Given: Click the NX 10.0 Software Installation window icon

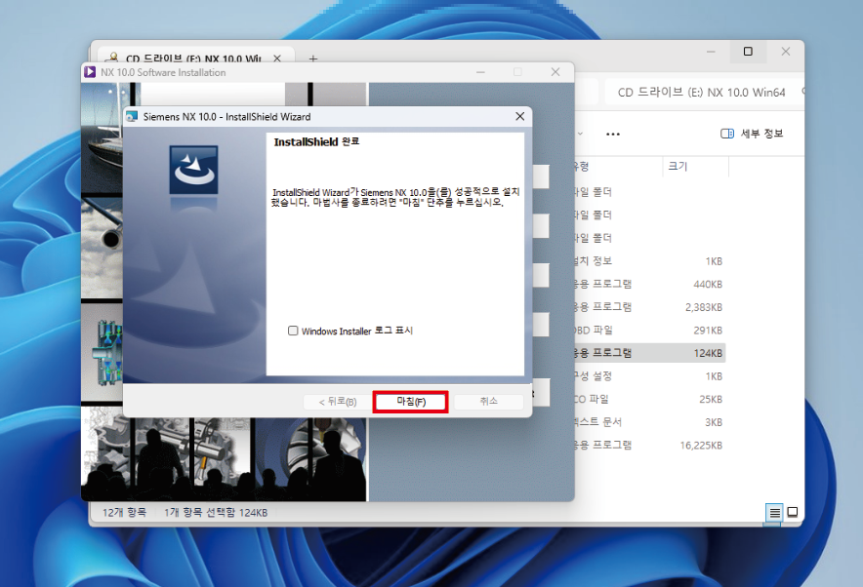Looking at the screenshot, I should [x=90, y=72].
